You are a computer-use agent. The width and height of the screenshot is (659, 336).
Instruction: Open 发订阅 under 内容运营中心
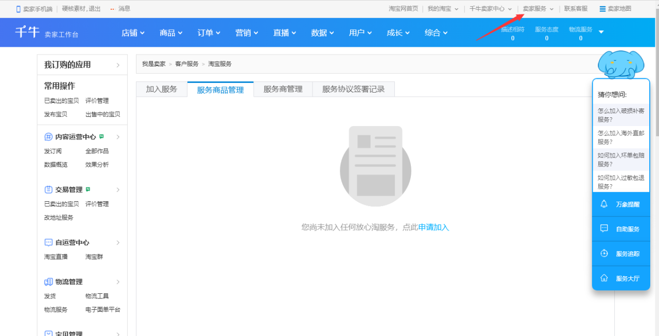[53, 151]
